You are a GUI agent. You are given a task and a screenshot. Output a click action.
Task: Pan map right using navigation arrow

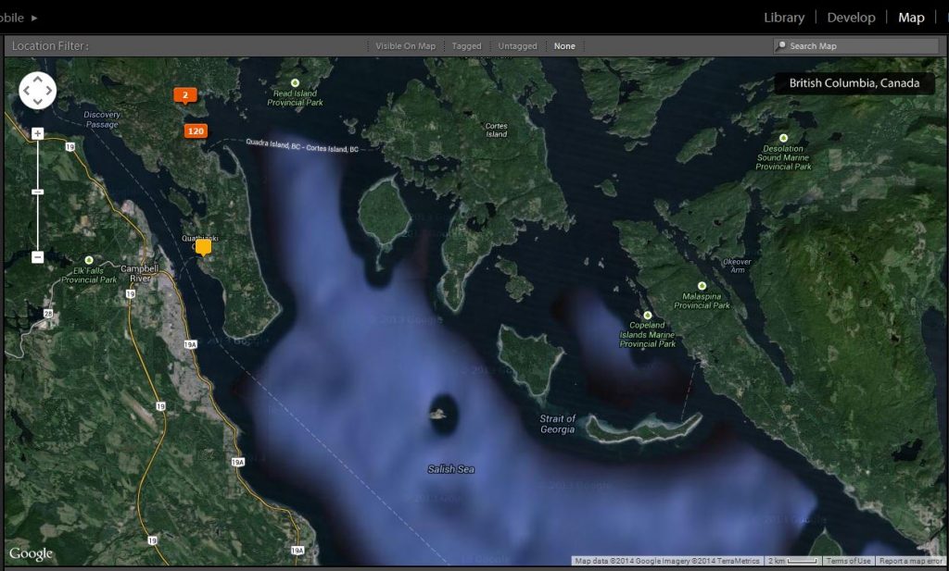pos(50,91)
